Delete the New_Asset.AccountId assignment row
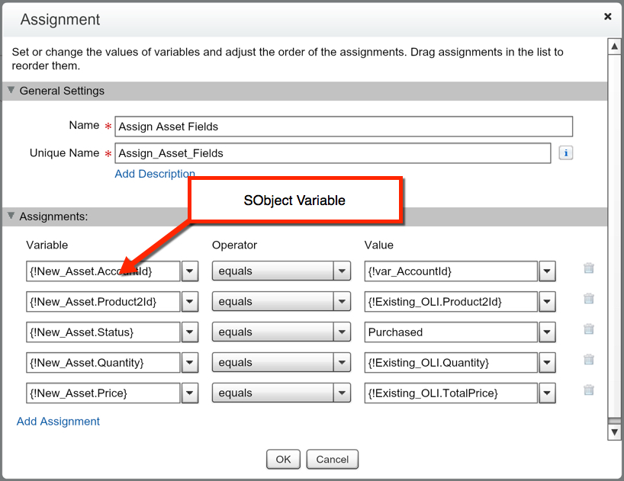 589,268
